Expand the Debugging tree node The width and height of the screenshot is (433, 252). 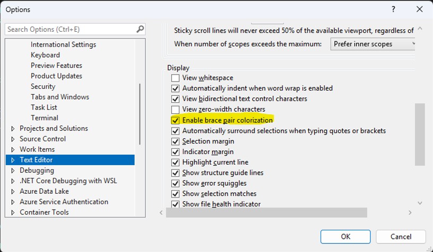pyautogui.click(x=13, y=170)
